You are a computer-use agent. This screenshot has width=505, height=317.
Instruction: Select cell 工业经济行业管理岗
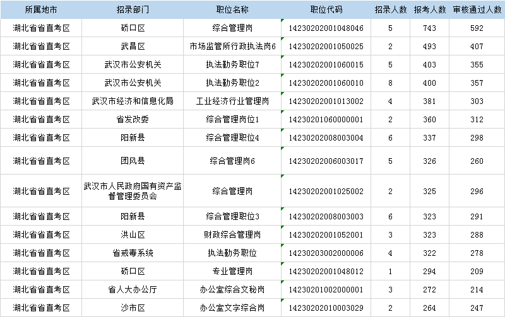tap(232, 101)
